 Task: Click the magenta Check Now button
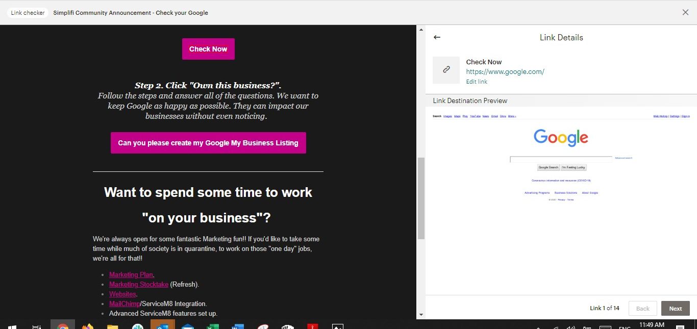point(208,49)
